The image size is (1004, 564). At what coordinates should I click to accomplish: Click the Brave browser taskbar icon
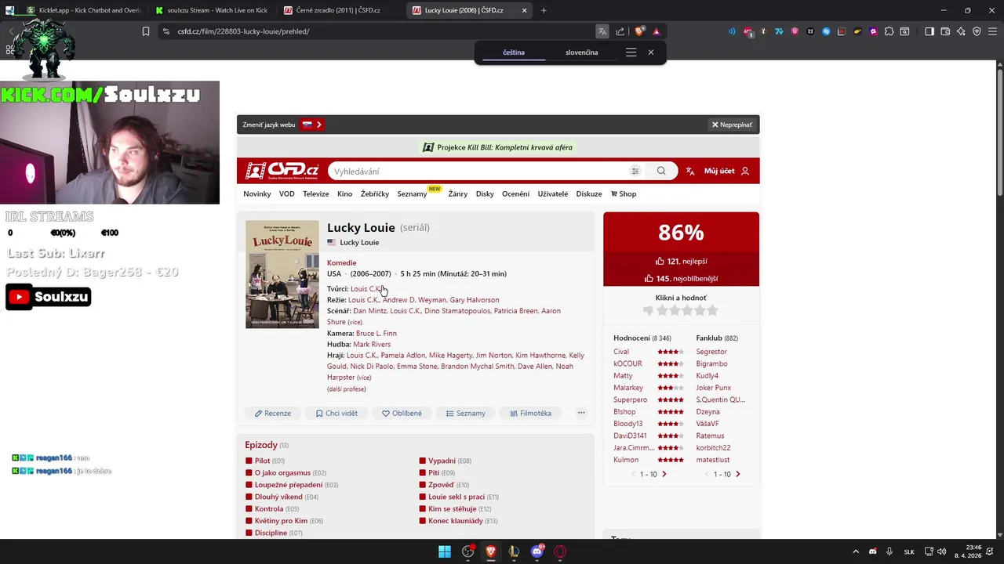click(x=491, y=551)
